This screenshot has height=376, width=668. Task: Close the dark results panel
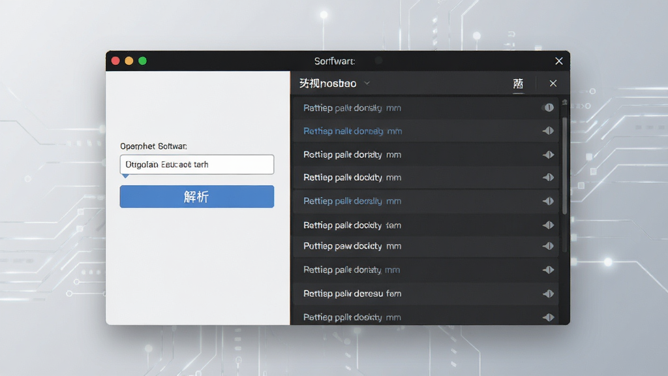tap(553, 84)
